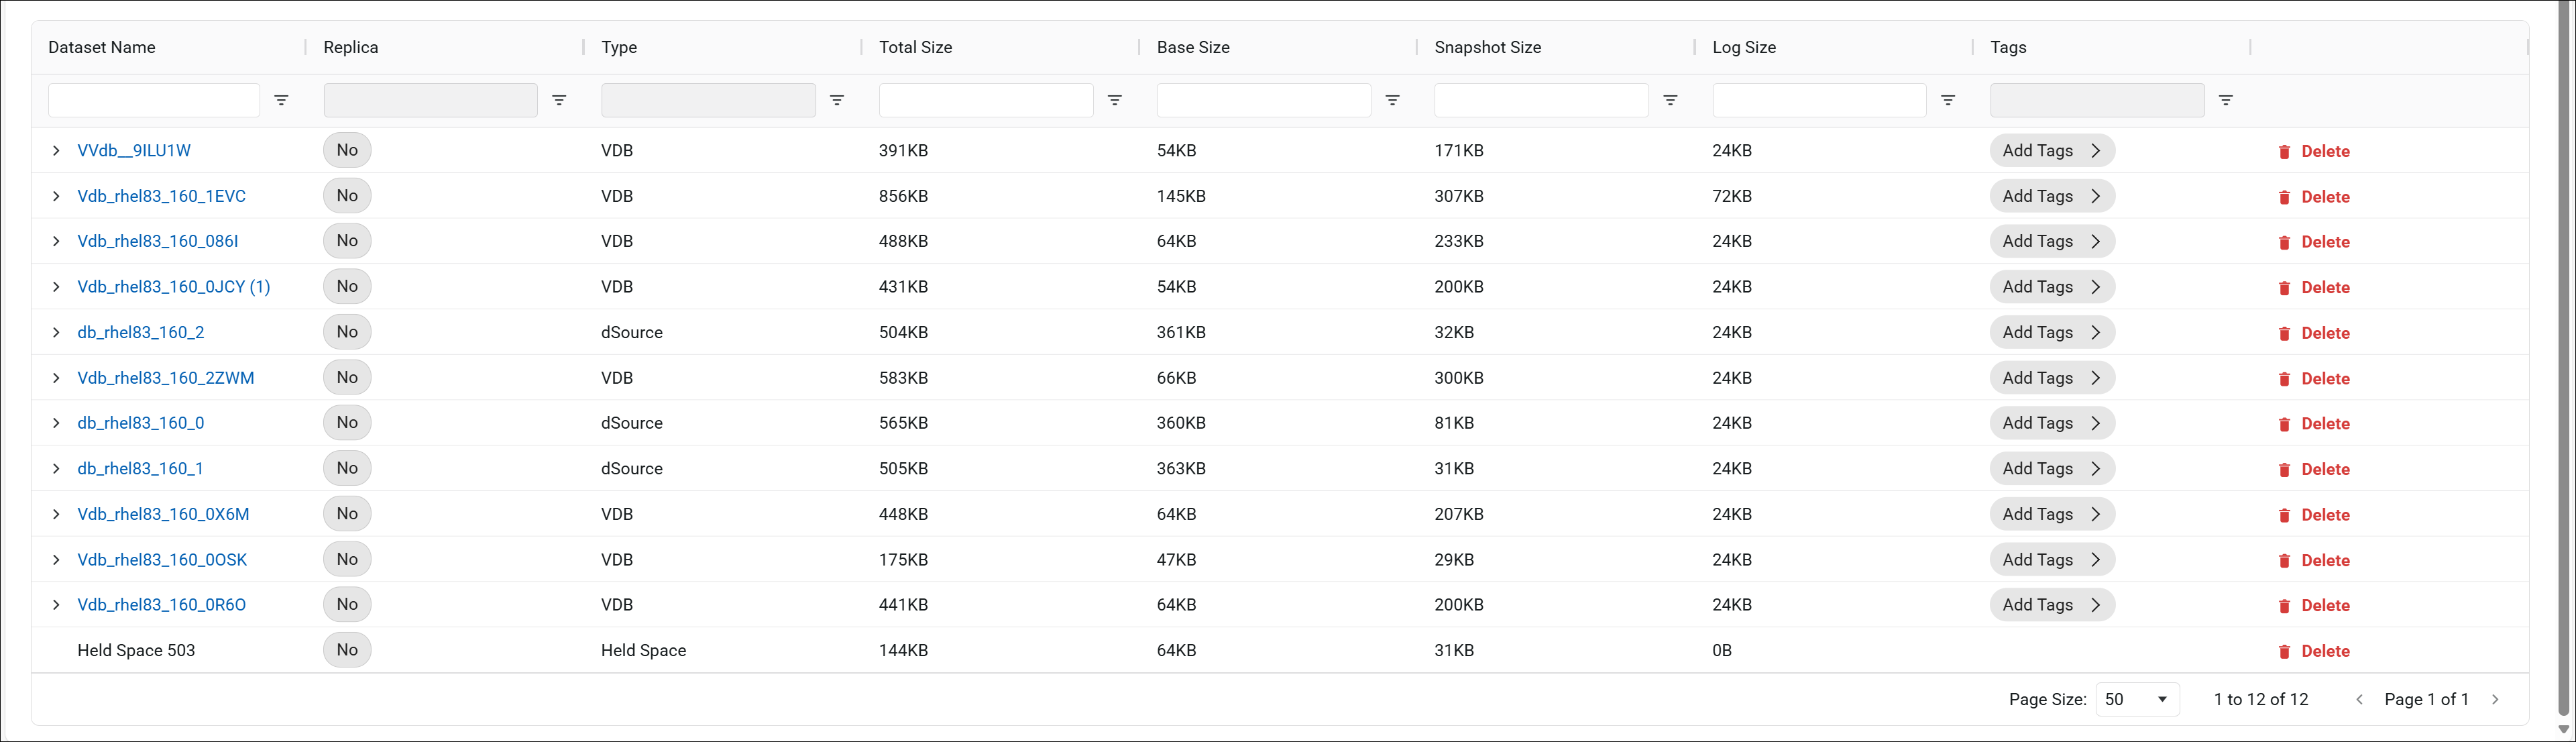The height and width of the screenshot is (742, 2576).
Task: Expand the VVdb__9ILU1W row
Action: click(x=56, y=151)
